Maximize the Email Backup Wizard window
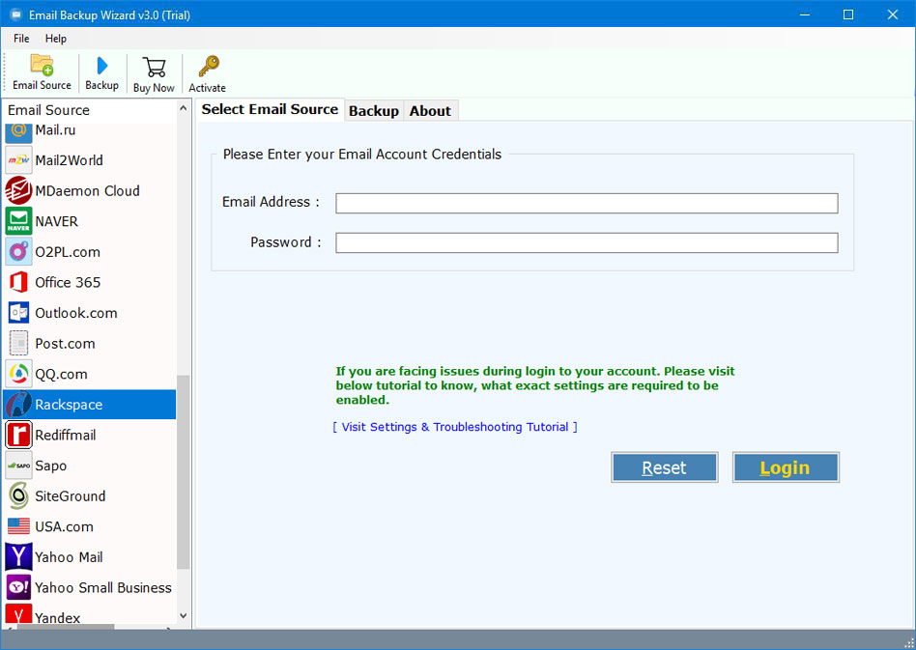This screenshot has width=916, height=650. (848, 14)
